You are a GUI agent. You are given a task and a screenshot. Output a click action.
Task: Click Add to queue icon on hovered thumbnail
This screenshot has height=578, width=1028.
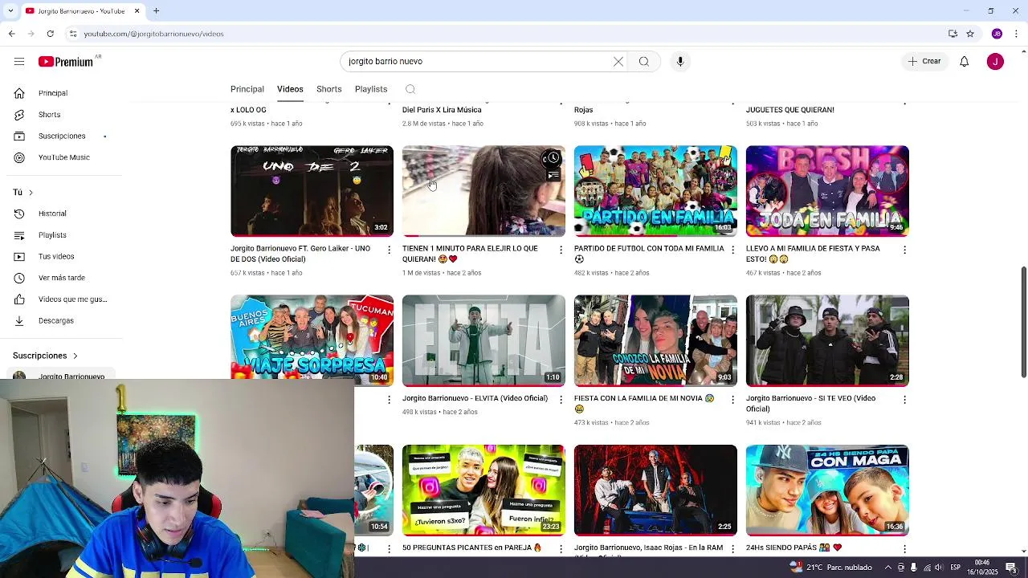553,175
